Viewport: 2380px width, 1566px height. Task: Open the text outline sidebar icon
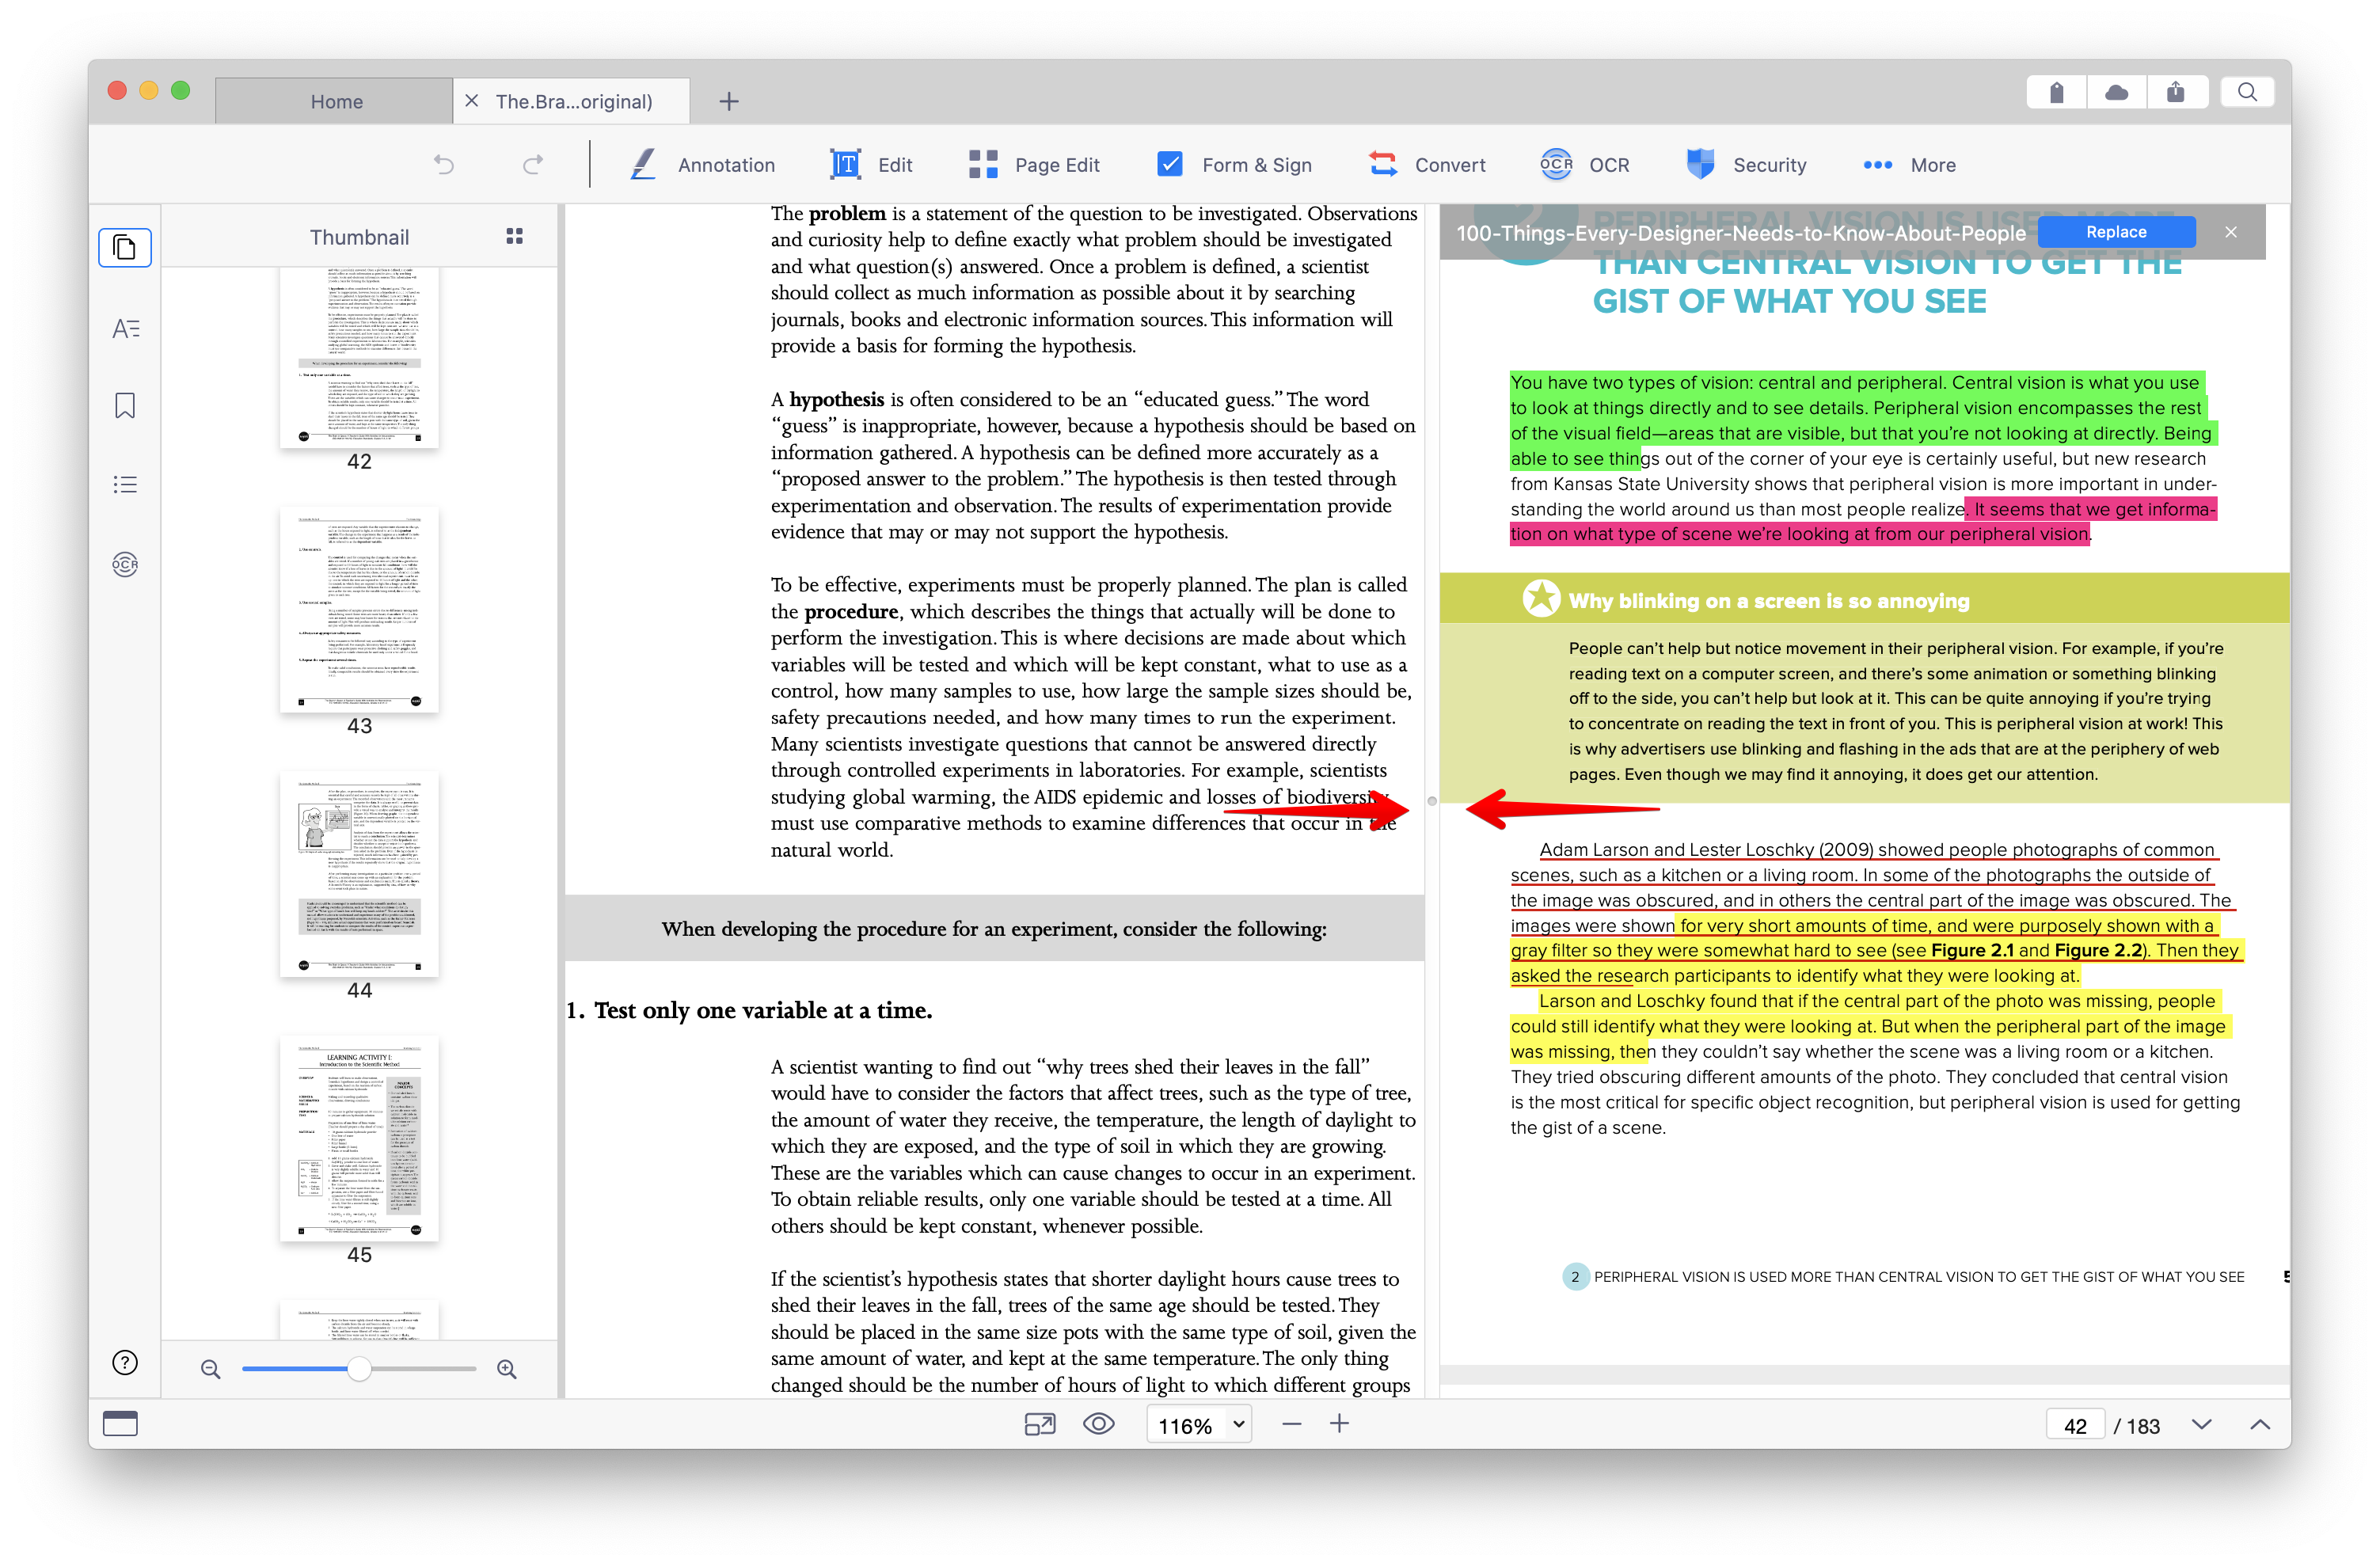[125, 328]
